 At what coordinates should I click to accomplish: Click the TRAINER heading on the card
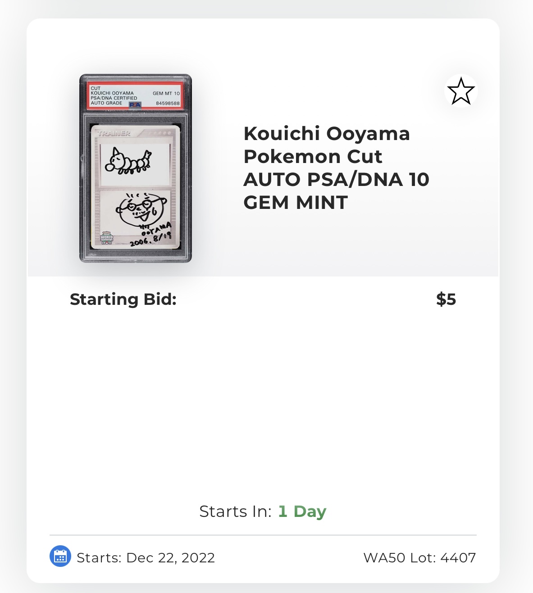114,134
